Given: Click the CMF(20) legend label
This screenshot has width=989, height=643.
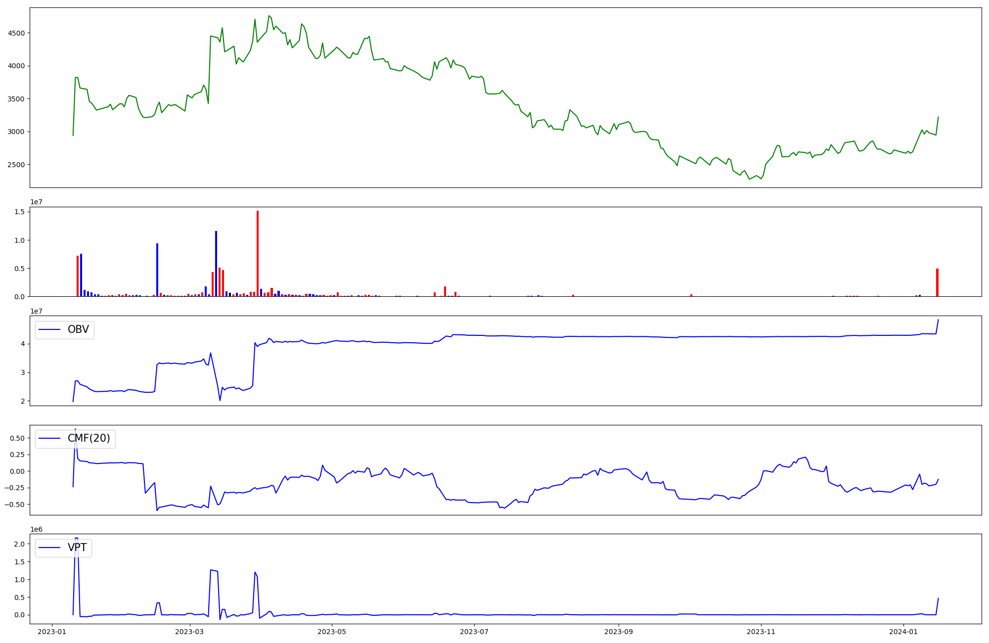Looking at the screenshot, I should click(89, 438).
